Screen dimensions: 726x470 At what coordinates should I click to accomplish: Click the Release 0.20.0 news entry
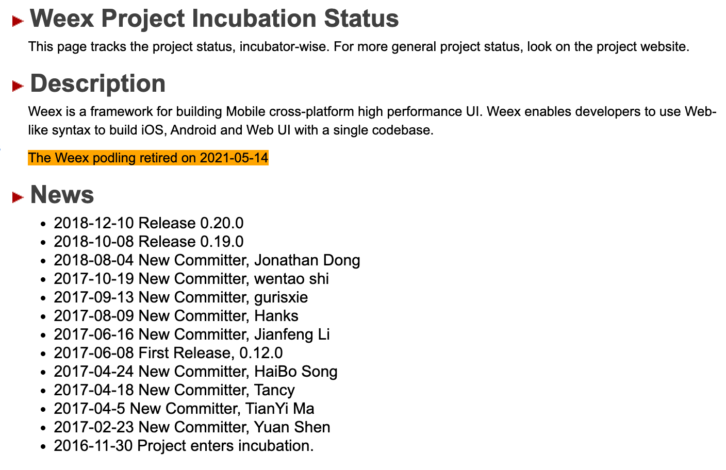point(148,223)
